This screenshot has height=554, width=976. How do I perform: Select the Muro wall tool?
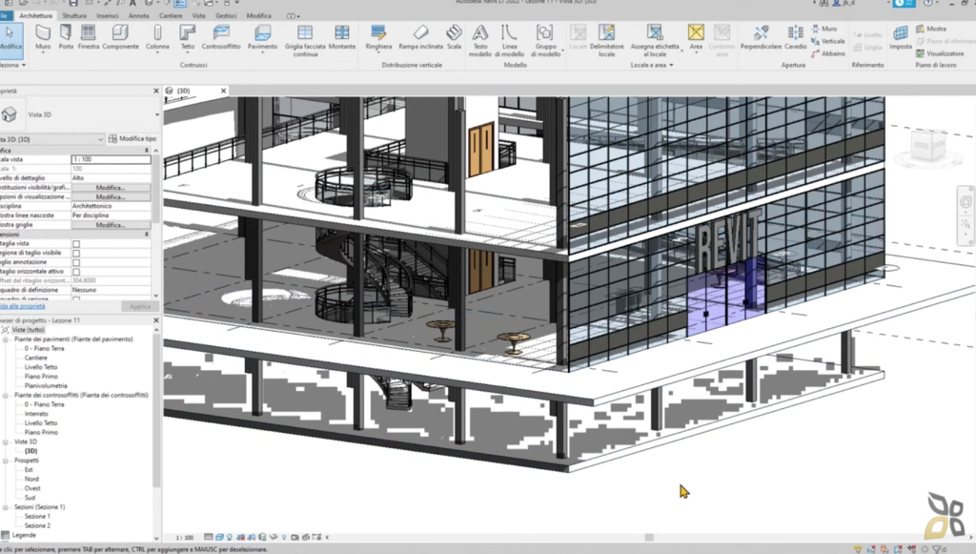[43, 37]
